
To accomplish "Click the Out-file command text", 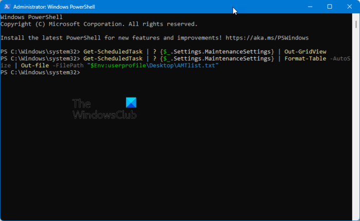I will click(35, 66).
